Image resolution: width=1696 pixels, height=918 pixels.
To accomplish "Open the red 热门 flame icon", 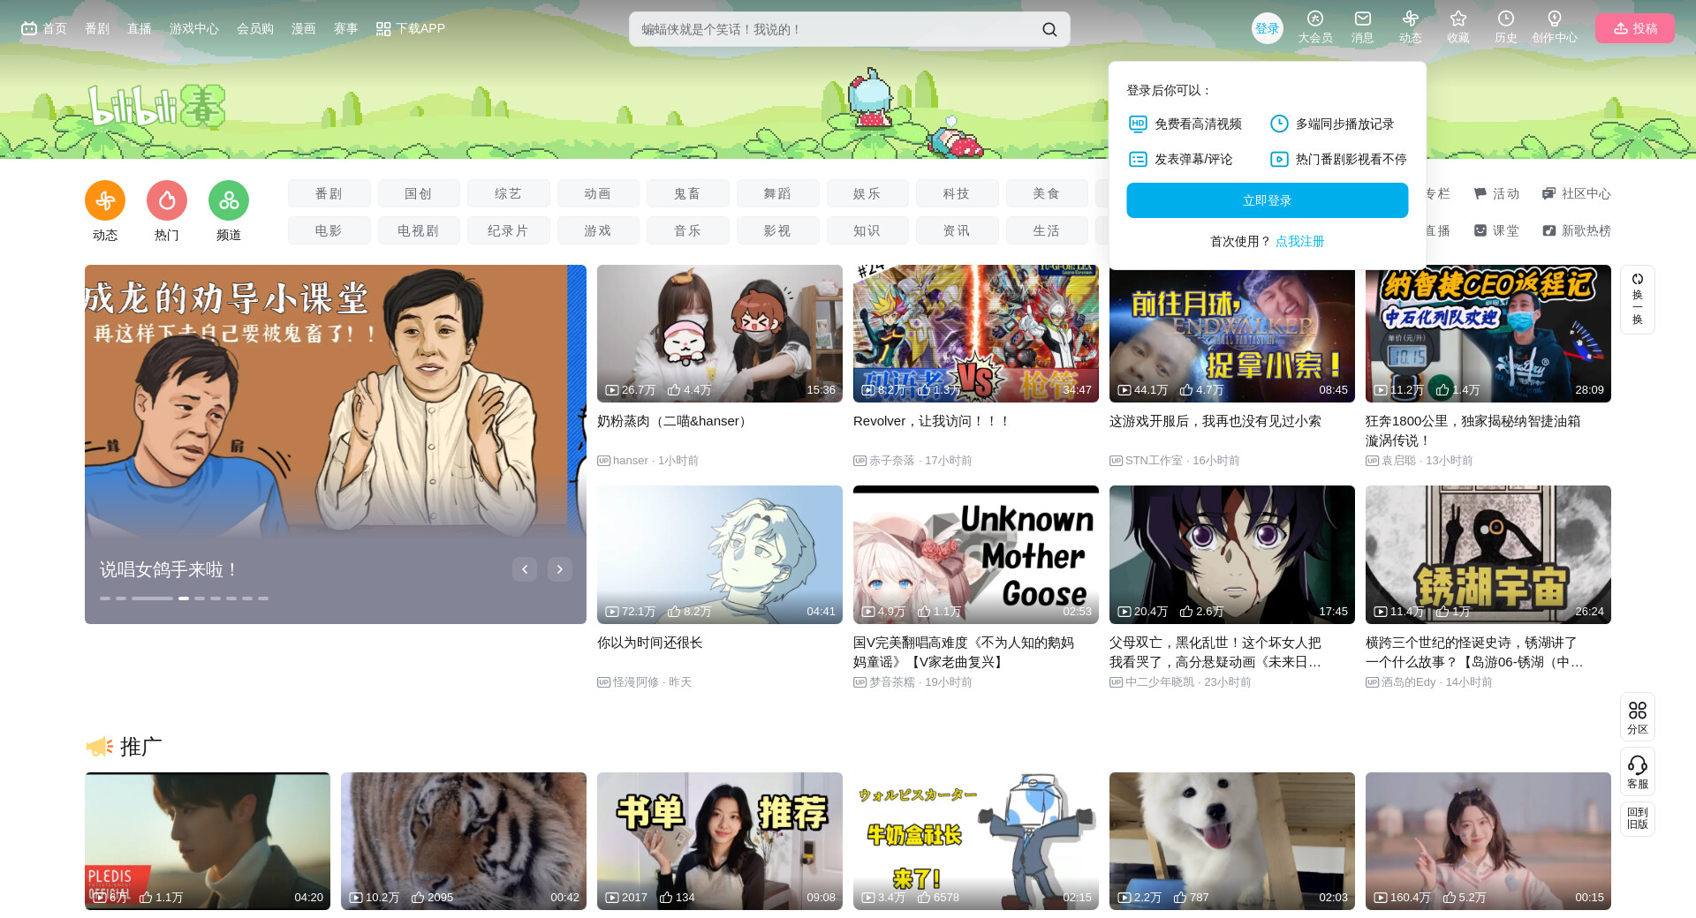I will click(x=167, y=200).
